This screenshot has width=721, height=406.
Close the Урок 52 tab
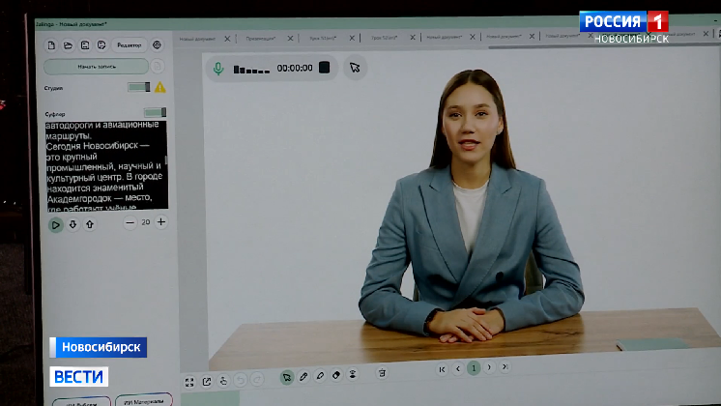tap(413, 38)
